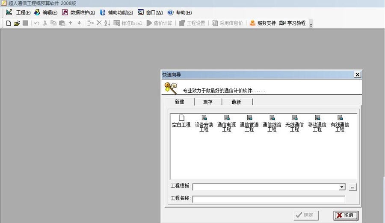Screen dimensions: 385x223
Task: Click the Cut scissors icon
Action: [x=45, y=23]
